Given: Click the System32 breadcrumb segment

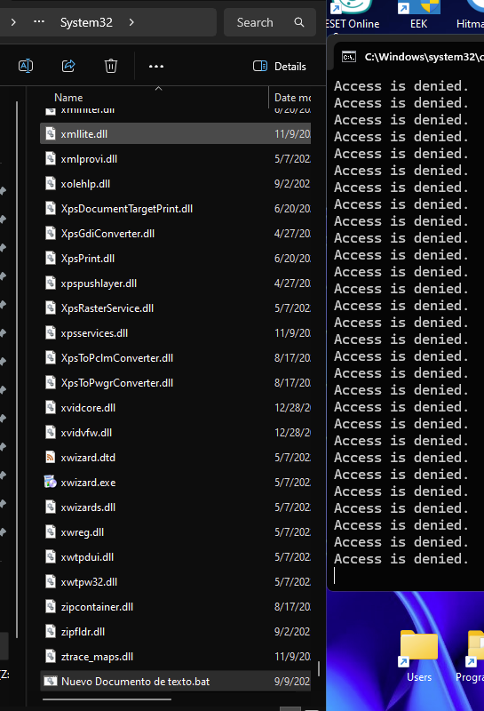Looking at the screenshot, I should (x=86, y=22).
